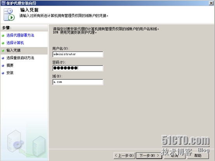Focus the 域 domain field
This screenshot has width=215, height=161.
78,82
